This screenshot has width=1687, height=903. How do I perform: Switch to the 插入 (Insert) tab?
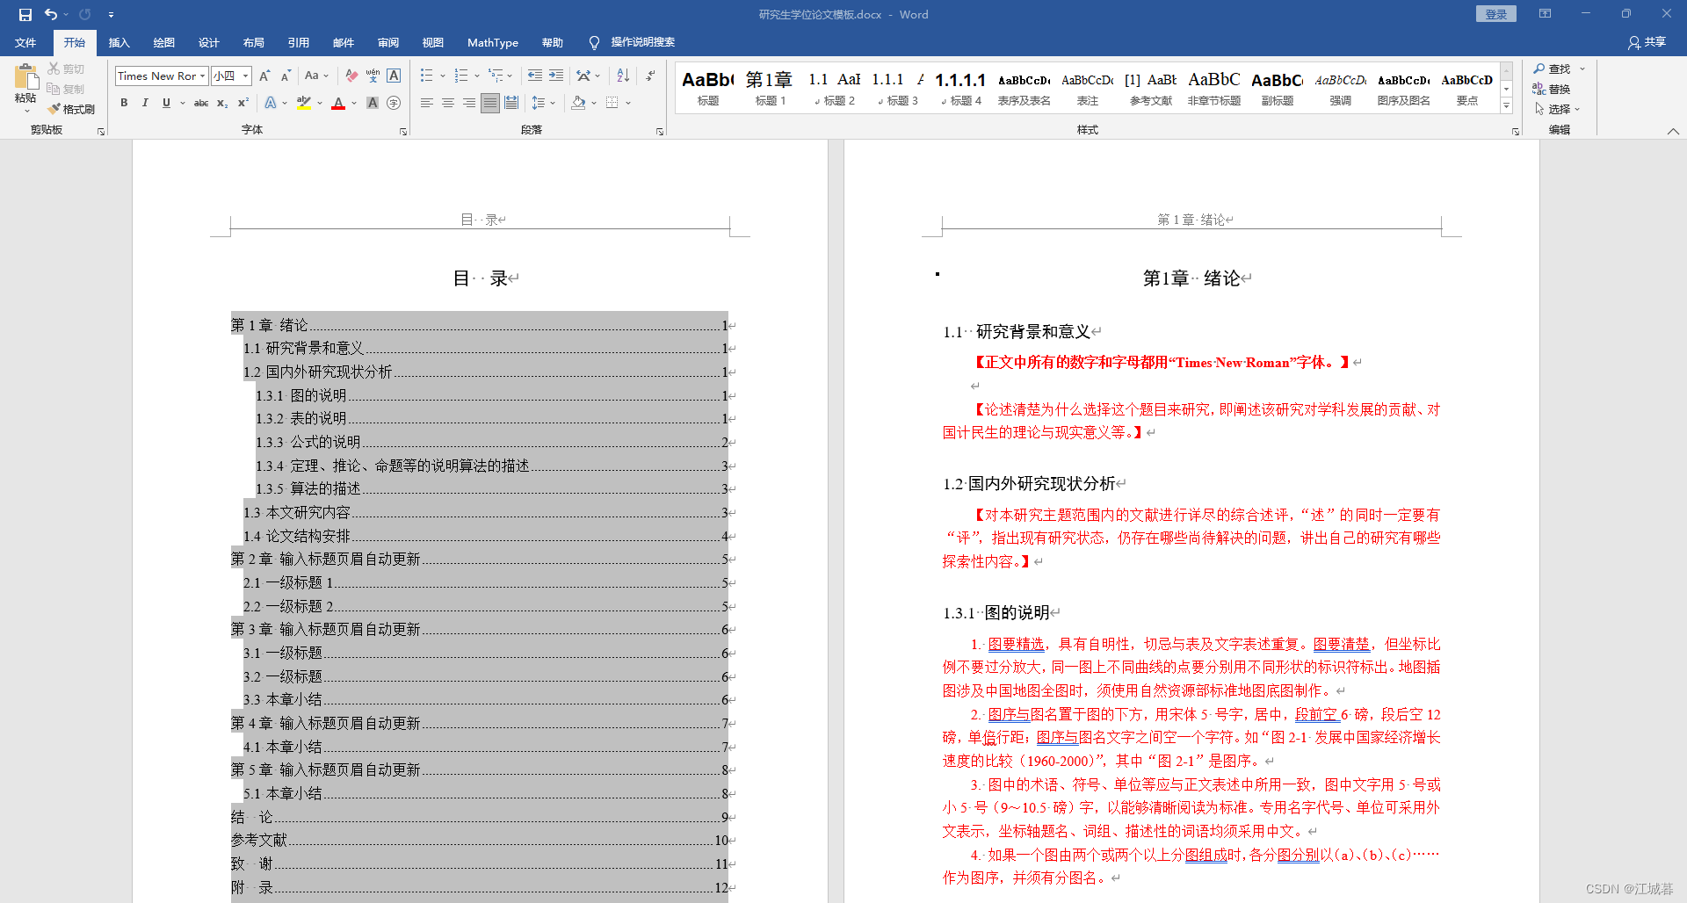(x=119, y=42)
